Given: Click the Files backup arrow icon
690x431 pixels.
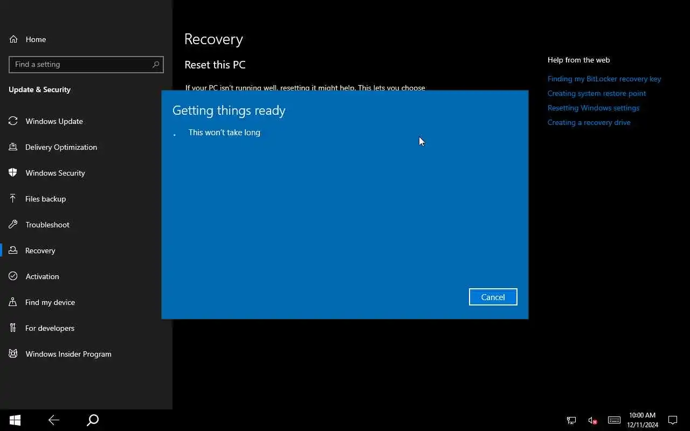Looking at the screenshot, I should click(x=13, y=199).
